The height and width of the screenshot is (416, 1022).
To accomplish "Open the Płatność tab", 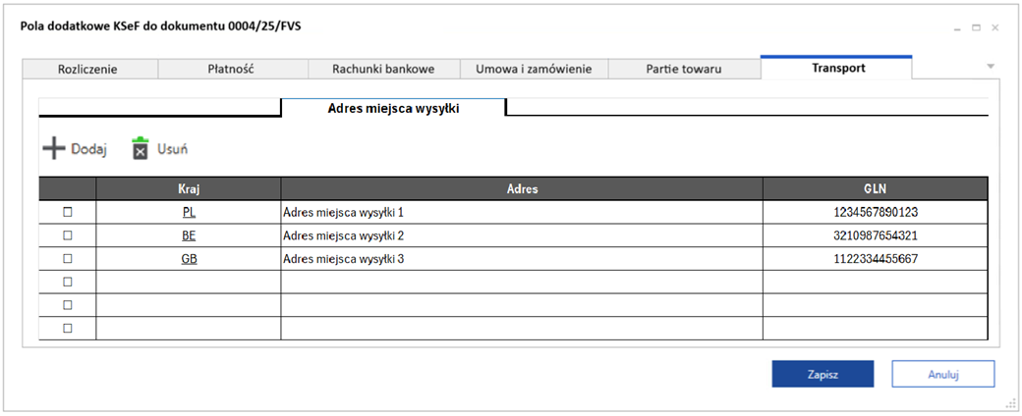I will pos(233,69).
